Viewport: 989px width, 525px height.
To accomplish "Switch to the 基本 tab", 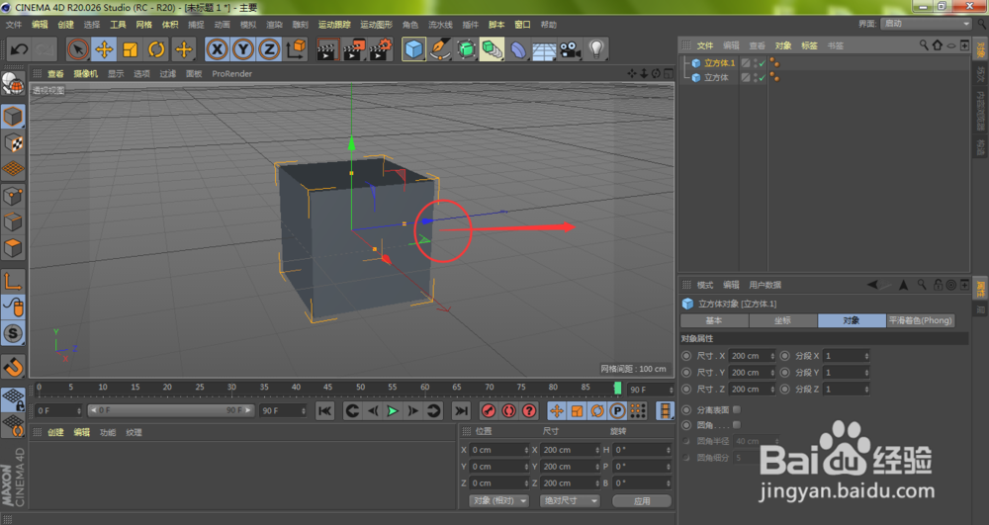I will pos(714,320).
